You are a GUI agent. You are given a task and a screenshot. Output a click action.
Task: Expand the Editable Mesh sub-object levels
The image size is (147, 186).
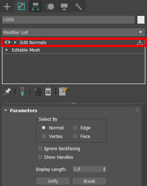7,50
